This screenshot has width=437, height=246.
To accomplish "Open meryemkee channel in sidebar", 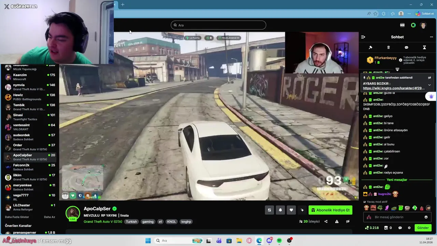I will [29, 187].
